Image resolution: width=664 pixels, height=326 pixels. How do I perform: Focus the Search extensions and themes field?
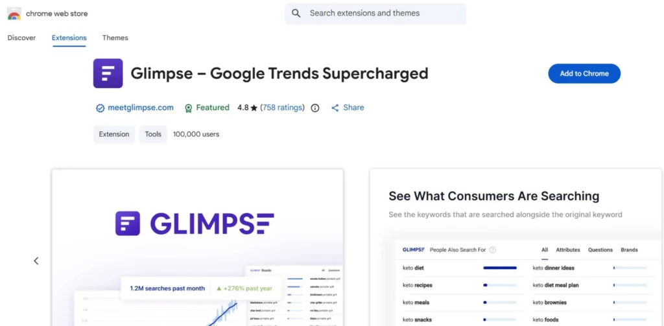tap(383, 13)
